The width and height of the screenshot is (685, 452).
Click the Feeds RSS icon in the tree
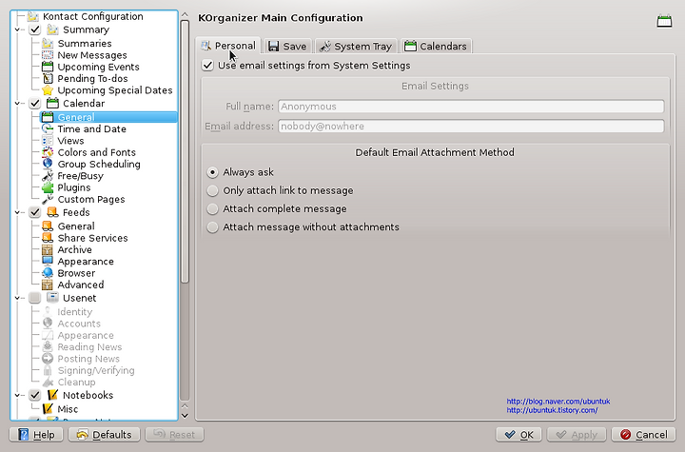pyautogui.click(x=52, y=212)
